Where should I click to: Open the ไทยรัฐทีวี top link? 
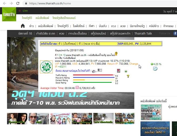pyautogui.click(x=27, y=18)
